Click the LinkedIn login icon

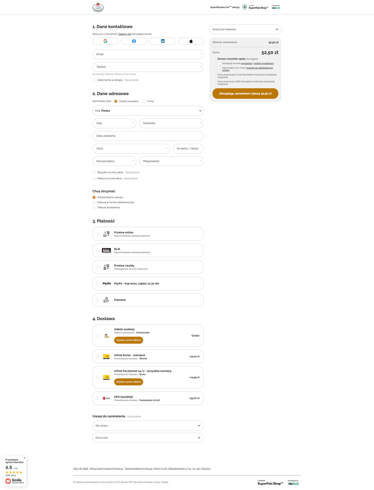pyautogui.click(x=162, y=41)
